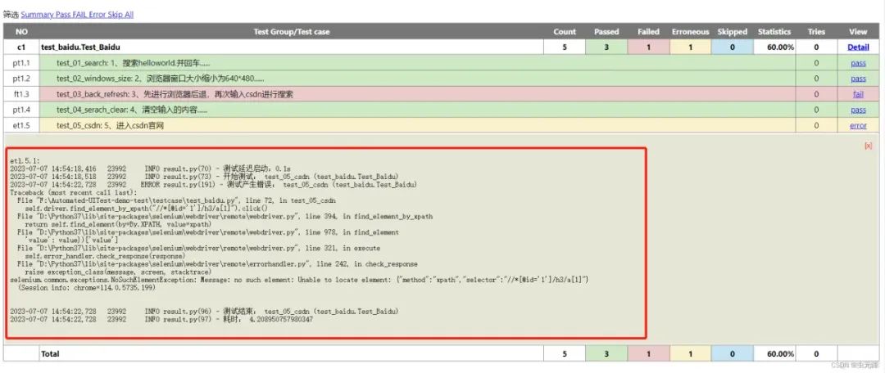
Task: Select test_05_csdn test case text
Action: point(110,126)
